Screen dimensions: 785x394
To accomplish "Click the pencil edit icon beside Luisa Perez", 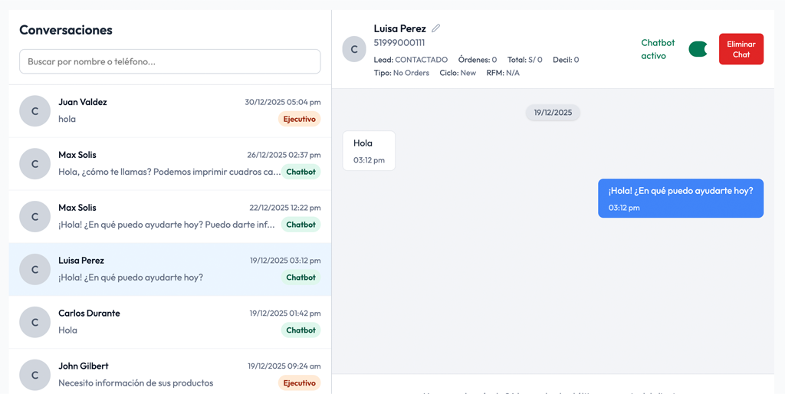I will click(436, 28).
